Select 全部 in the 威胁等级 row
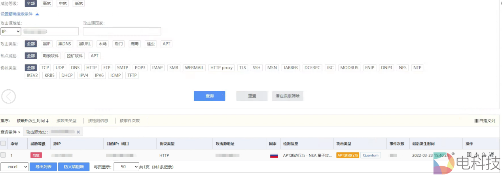This screenshot has width=502, height=177. pyautogui.click(x=31, y=3)
